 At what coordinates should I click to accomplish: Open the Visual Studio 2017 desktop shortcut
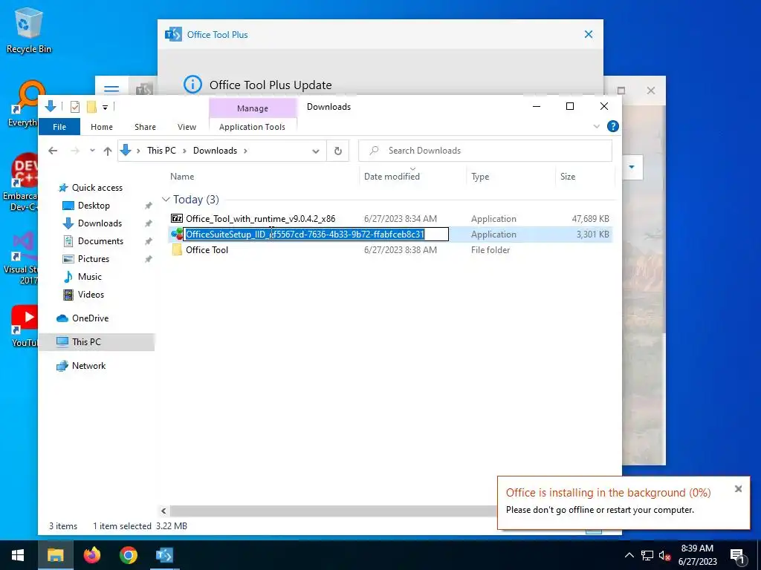tap(20, 258)
